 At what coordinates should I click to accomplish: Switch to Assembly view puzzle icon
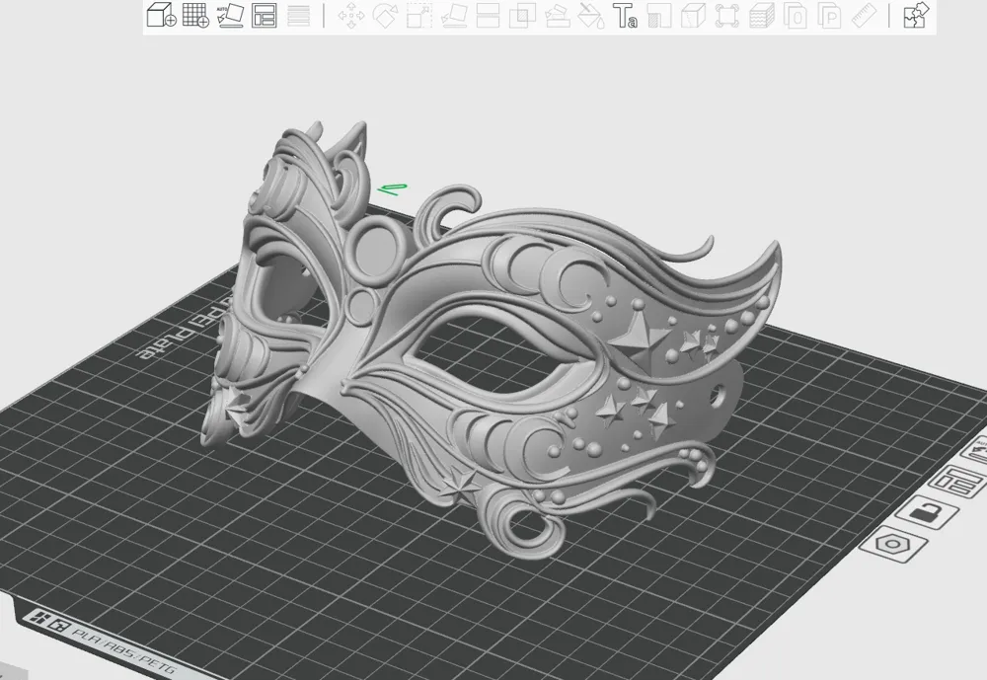916,15
